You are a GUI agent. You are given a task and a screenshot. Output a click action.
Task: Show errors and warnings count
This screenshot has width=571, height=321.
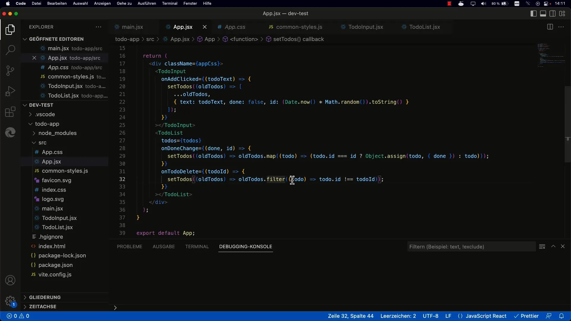(x=18, y=316)
